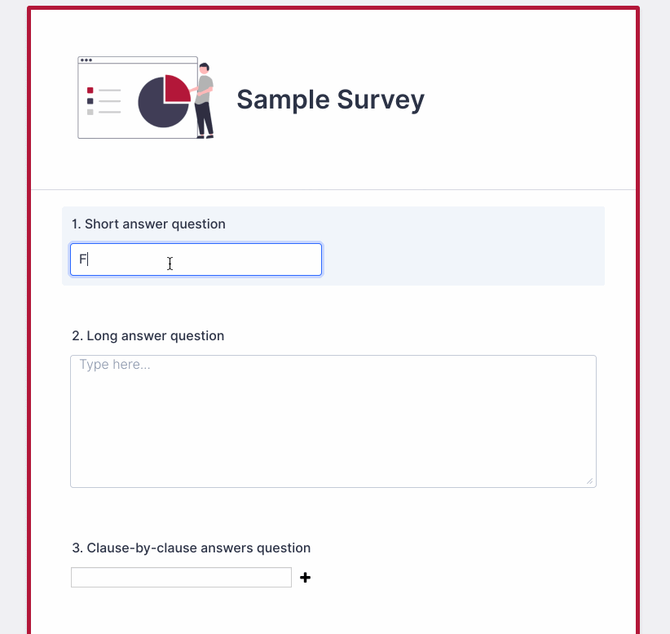Click the red list bullet in the logo

[x=90, y=90]
